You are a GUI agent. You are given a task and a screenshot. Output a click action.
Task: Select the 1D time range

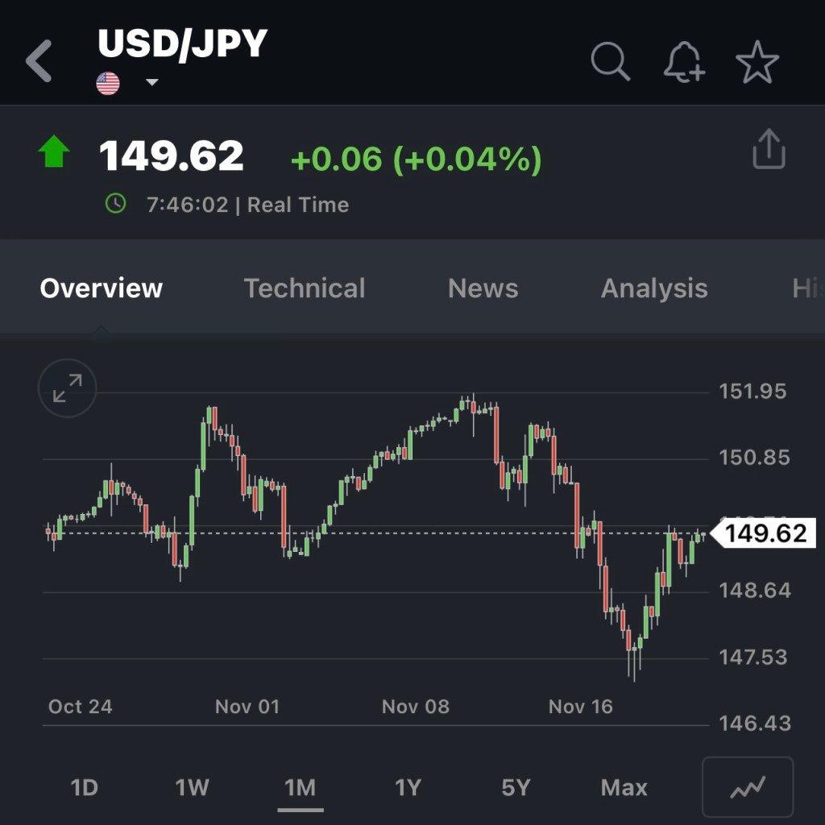pos(85,787)
